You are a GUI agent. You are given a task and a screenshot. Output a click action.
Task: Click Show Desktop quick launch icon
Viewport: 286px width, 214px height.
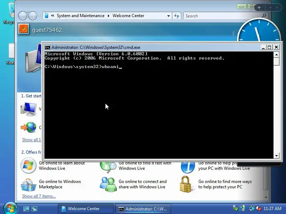(x=26, y=209)
